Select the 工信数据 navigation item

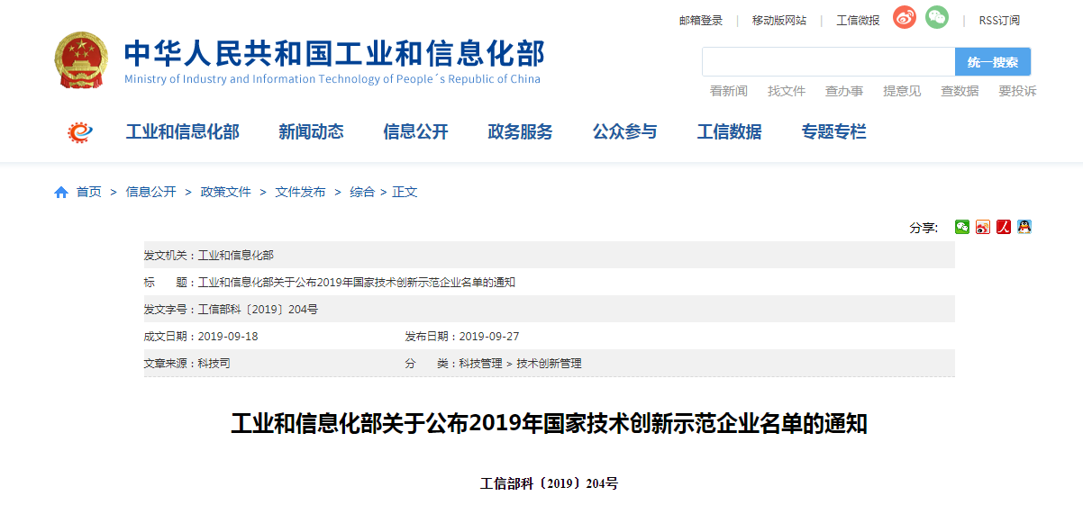pyautogui.click(x=729, y=132)
